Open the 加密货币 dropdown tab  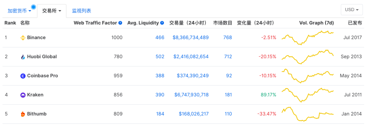(x=19, y=11)
